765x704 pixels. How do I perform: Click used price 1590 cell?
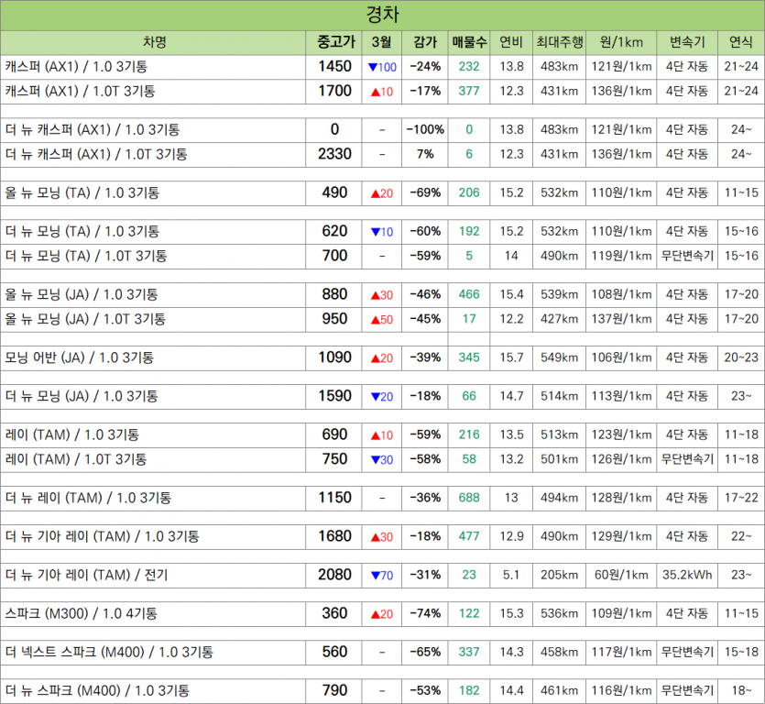point(334,396)
